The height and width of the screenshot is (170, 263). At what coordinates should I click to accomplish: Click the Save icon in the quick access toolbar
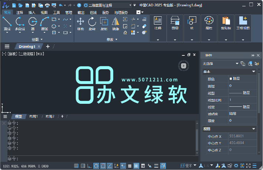tap(27, 5)
